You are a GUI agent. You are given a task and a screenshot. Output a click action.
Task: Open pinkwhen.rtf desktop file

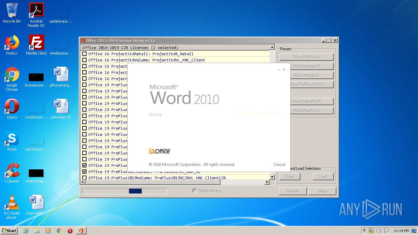[x=61, y=109]
